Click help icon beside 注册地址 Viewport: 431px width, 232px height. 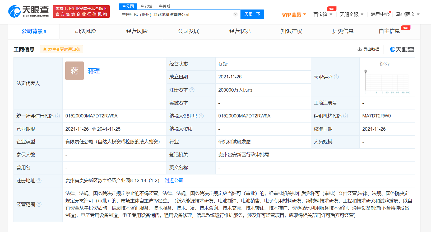click(x=39, y=181)
